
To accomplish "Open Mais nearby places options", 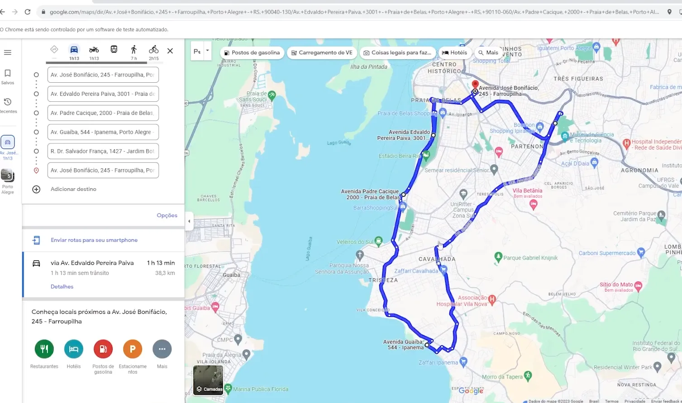I will tap(162, 349).
